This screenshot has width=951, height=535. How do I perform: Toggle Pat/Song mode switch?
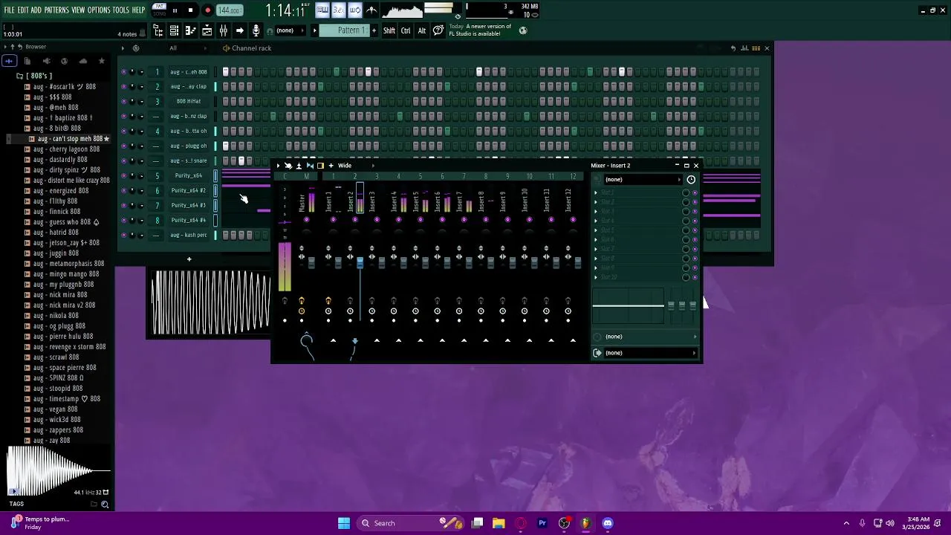coord(159,10)
